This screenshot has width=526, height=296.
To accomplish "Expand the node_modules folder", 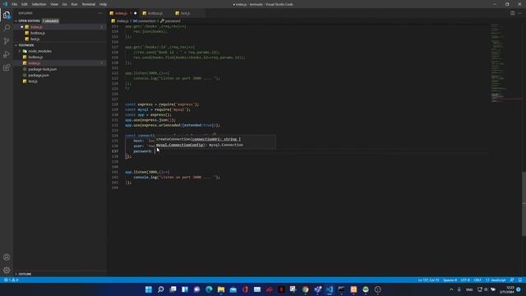I will pos(39,51).
